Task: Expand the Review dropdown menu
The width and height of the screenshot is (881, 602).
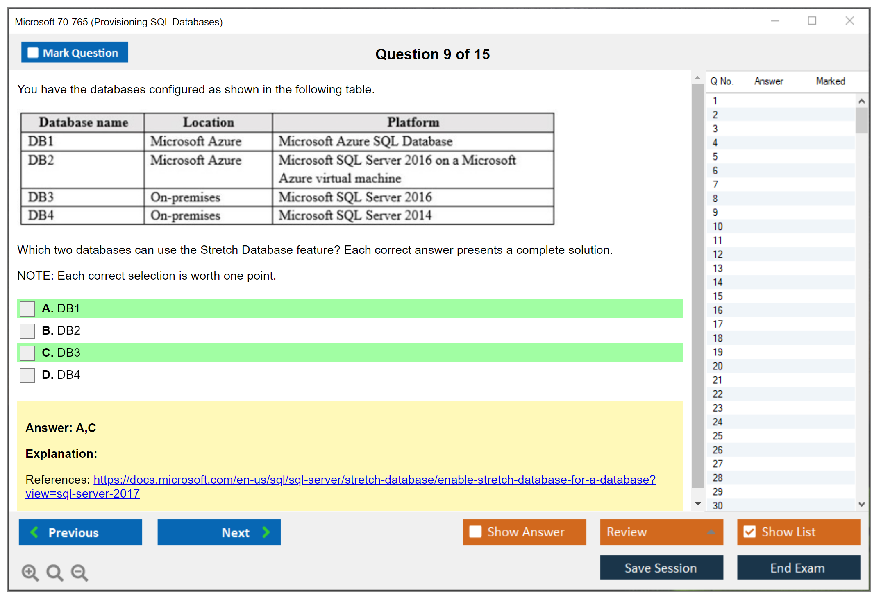Action: (x=711, y=532)
